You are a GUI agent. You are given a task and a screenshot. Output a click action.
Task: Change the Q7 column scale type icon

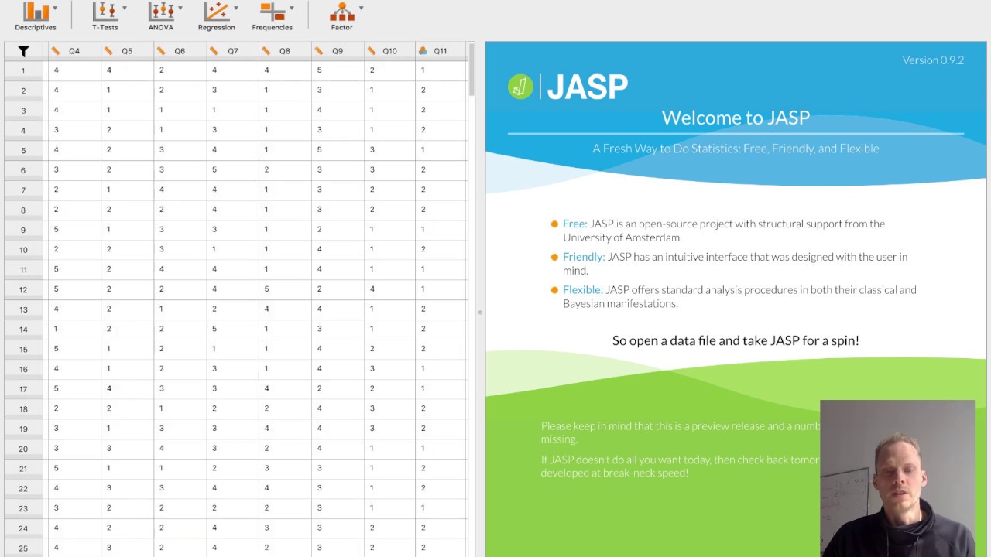(x=214, y=51)
